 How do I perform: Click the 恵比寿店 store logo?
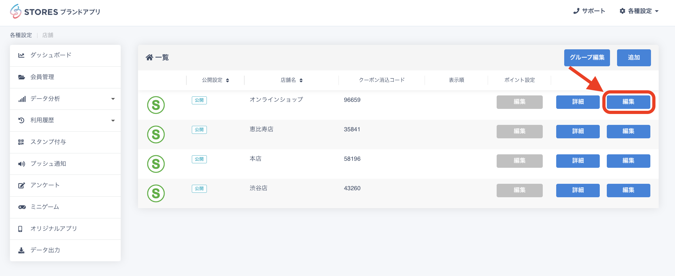pos(156,134)
